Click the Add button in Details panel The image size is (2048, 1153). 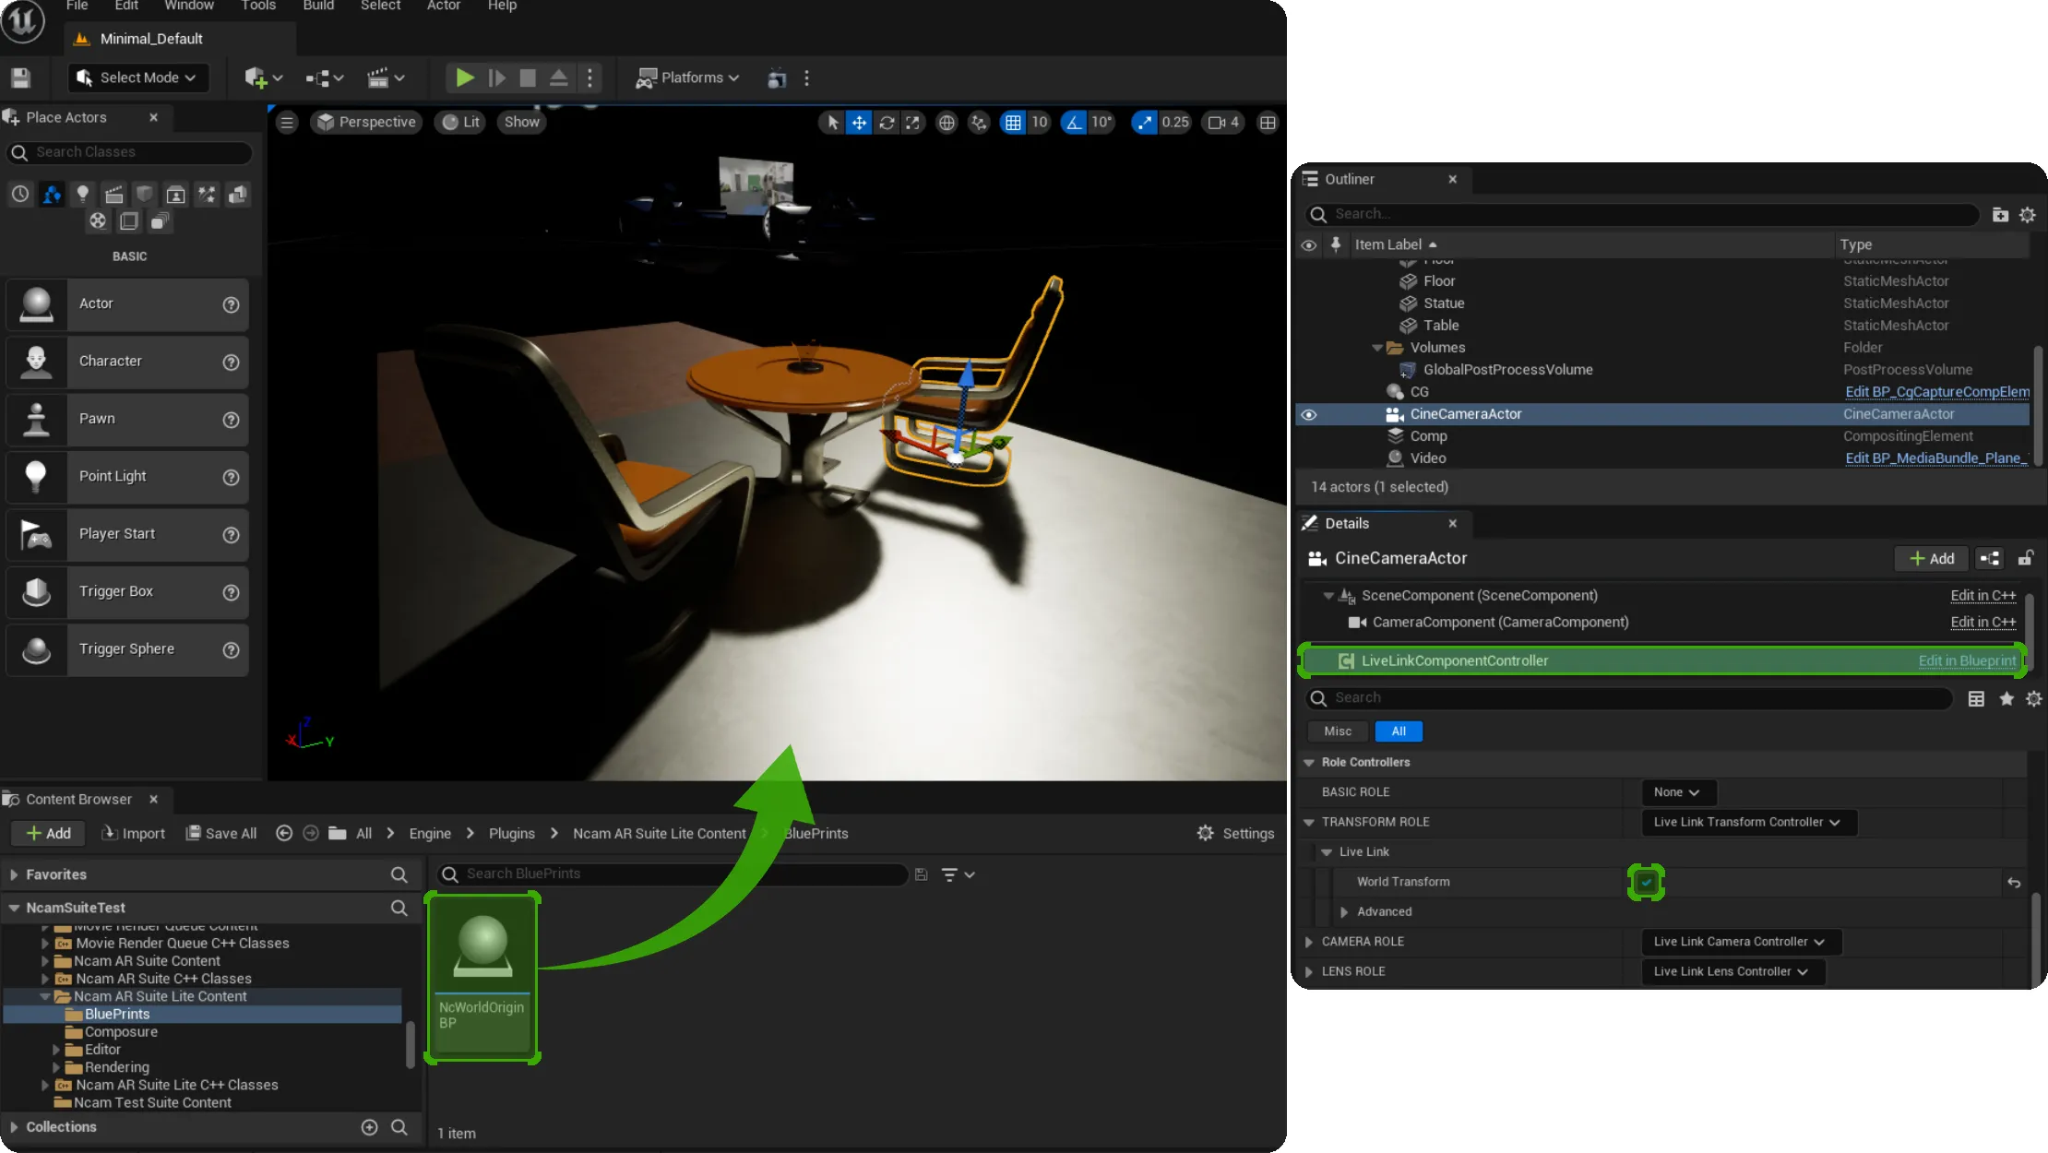click(1932, 559)
